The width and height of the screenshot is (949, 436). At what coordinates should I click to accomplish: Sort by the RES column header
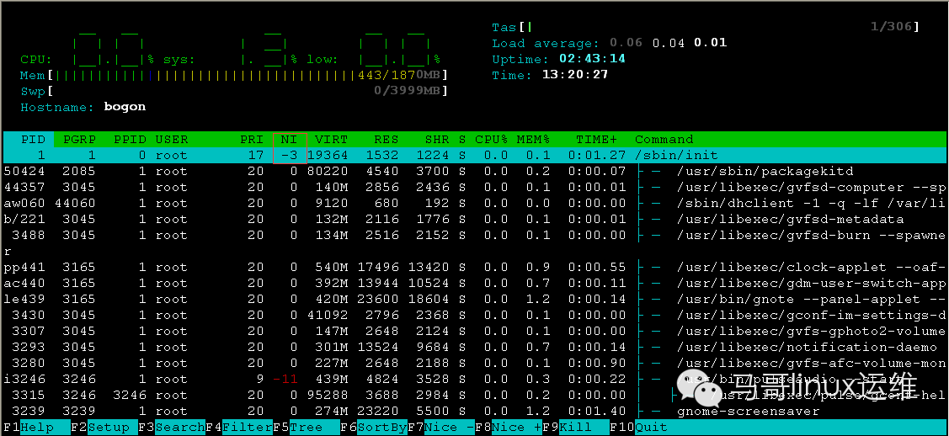386,139
